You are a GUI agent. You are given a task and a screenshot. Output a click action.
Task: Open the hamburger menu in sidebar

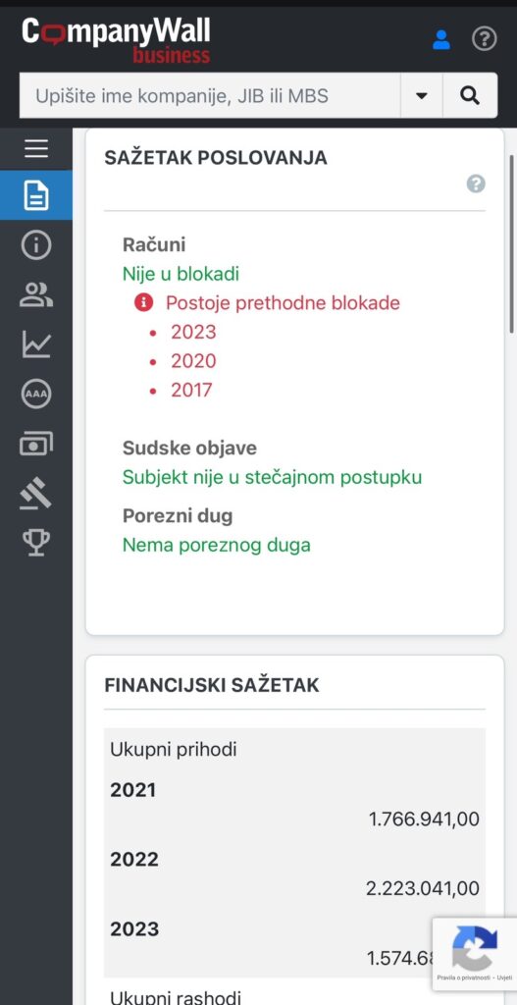(x=36, y=149)
